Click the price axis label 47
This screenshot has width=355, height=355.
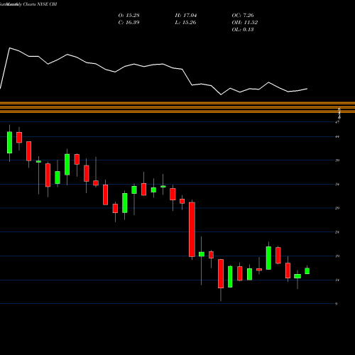pos(337,122)
